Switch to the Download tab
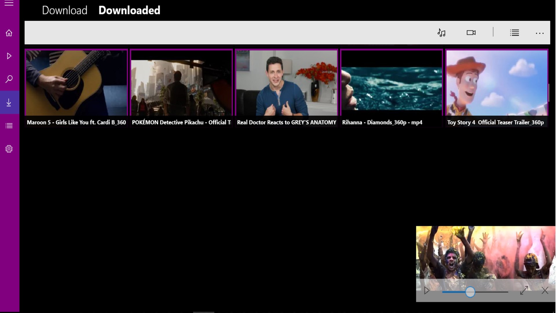Viewport: 556px width, 313px height. (65, 10)
